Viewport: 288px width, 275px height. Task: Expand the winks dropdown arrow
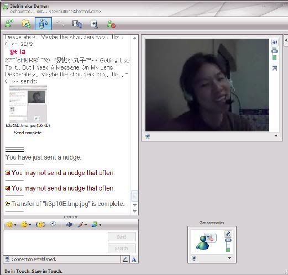pos(30,225)
